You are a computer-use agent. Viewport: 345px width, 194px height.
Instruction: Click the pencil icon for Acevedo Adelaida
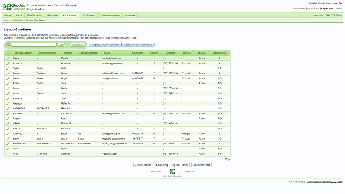click(8, 64)
